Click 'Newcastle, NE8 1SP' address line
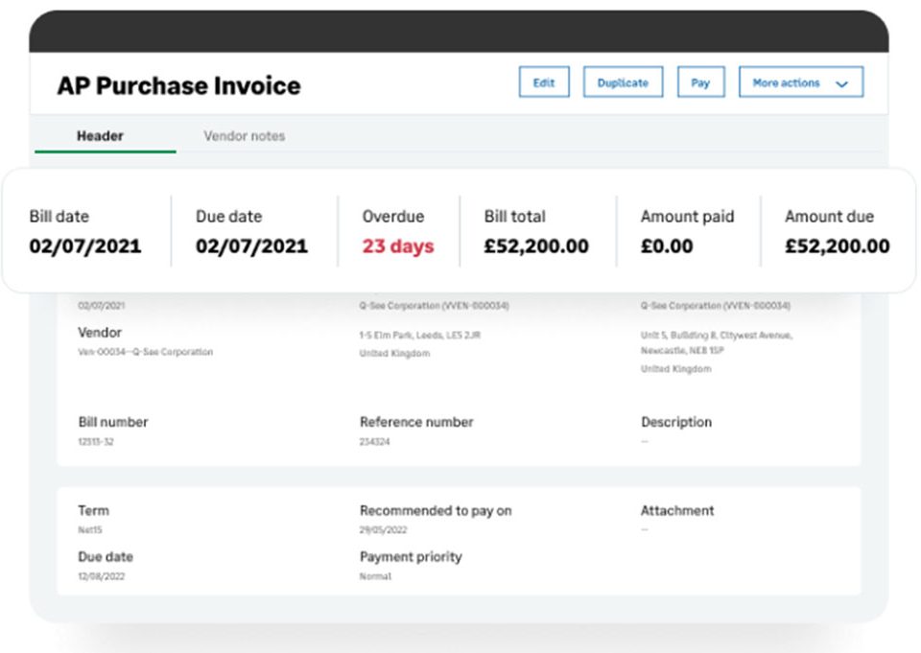921x653 pixels. pos(682,351)
